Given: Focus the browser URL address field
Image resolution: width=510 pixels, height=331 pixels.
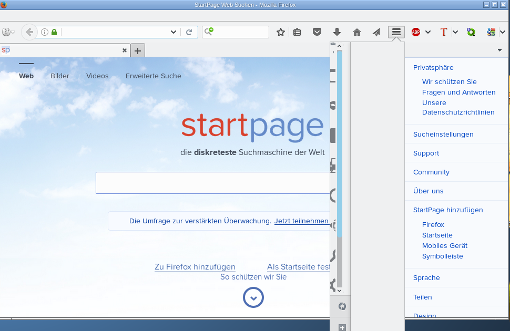Looking at the screenshot, I should pyautogui.click(x=115, y=32).
